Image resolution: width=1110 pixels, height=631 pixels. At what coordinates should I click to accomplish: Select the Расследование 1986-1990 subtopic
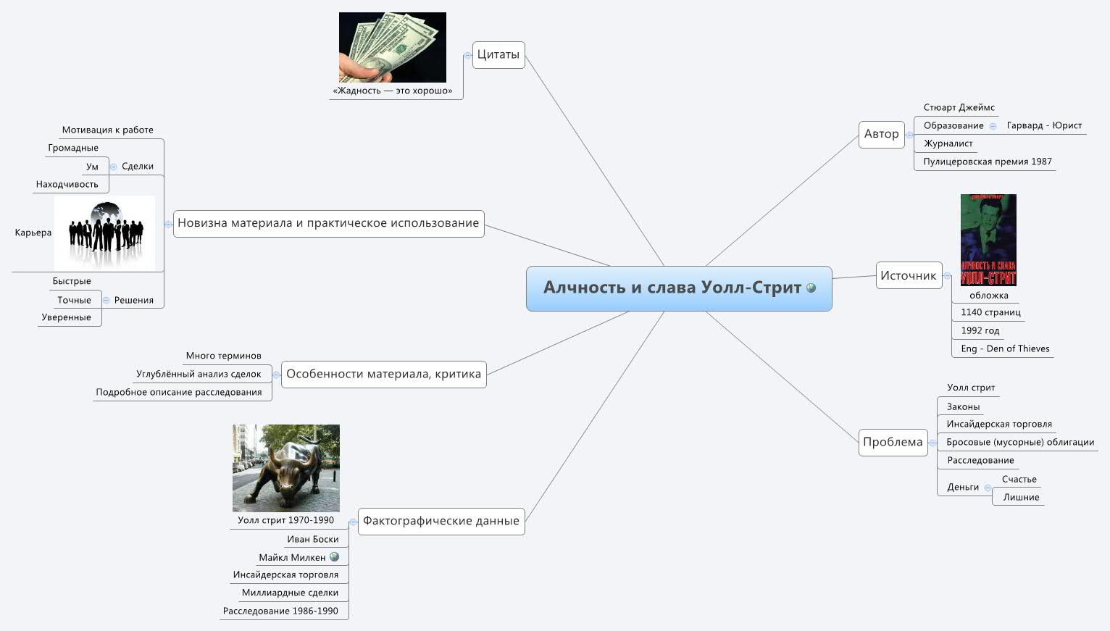[280, 611]
